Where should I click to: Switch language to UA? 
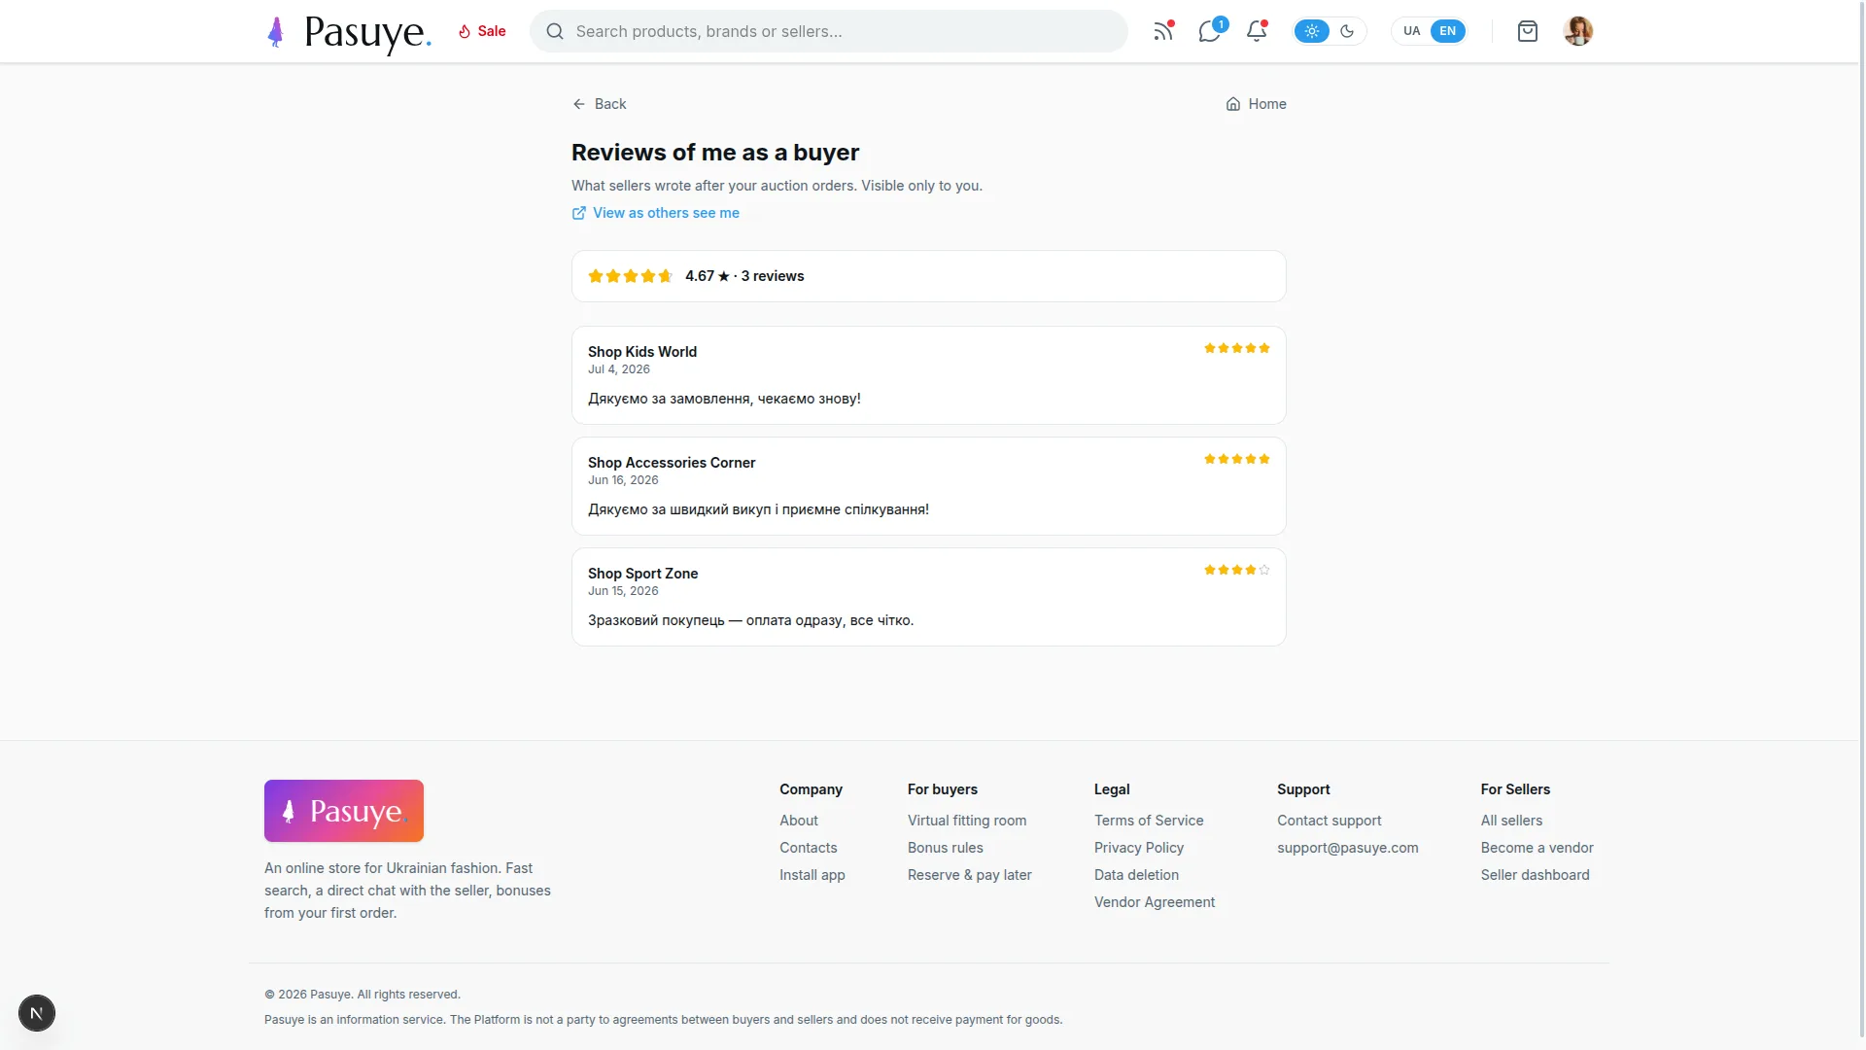tap(1412, 31)
